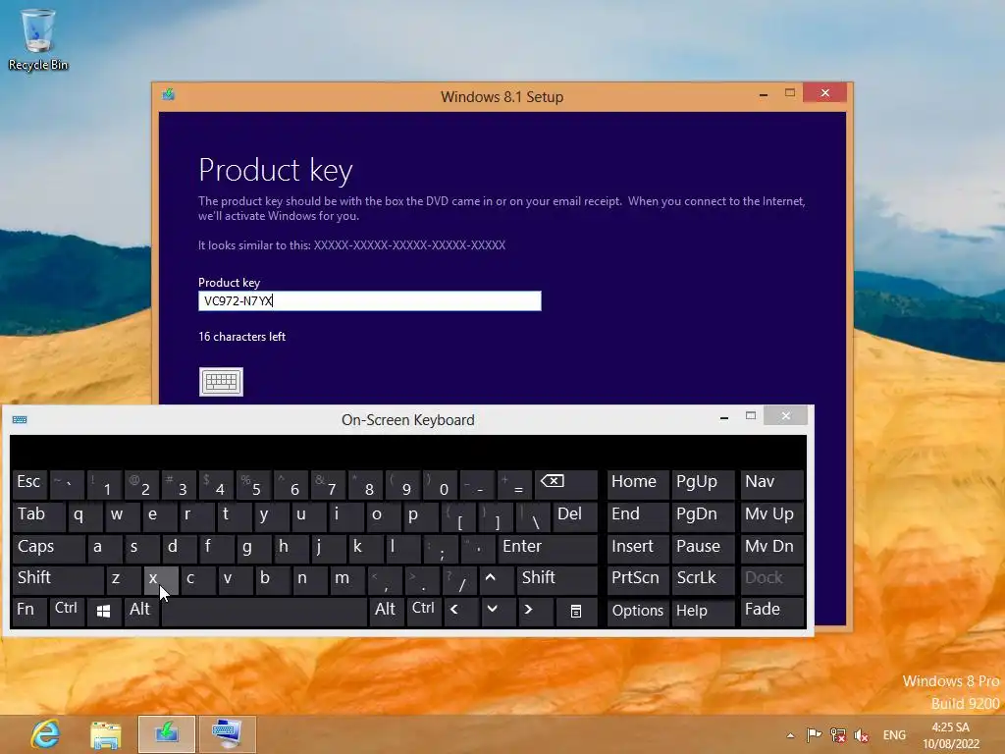The height and width of the screenshot is (754, 1005).
Task: Click the Mv Dn key
Action: click(772, 548)
